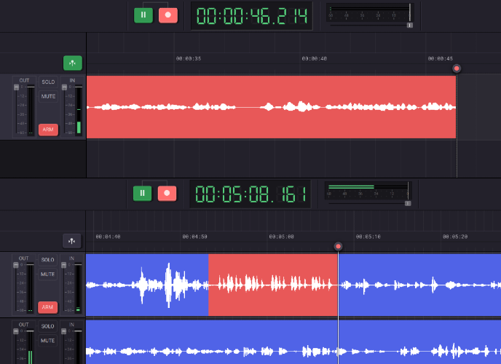Solo the bottommost all-blue track

coord(48,326)
